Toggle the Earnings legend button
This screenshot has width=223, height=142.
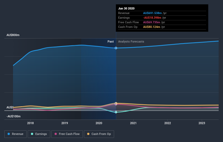point(39,134)
